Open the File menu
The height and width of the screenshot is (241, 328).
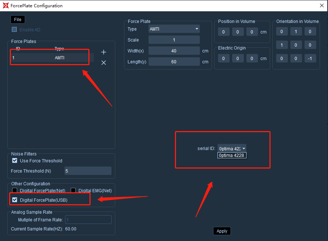18,19
